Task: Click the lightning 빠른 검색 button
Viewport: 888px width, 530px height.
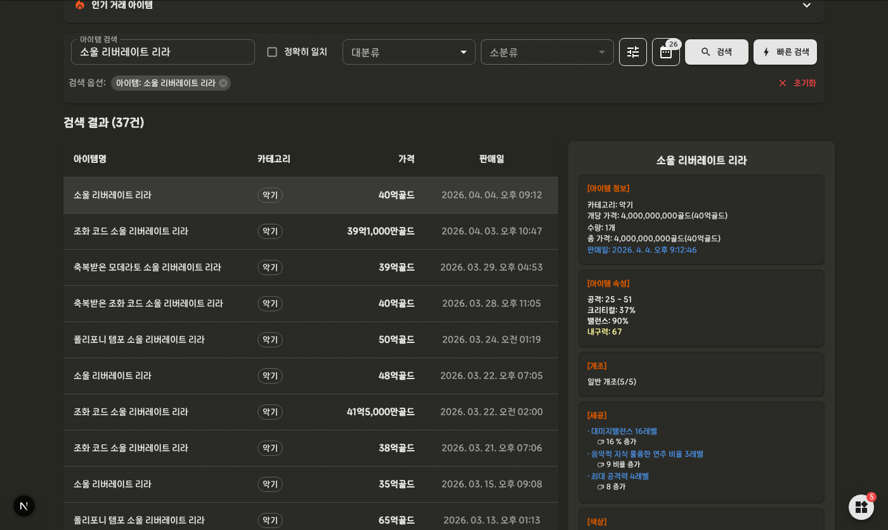Action: [x=785, y=52]
